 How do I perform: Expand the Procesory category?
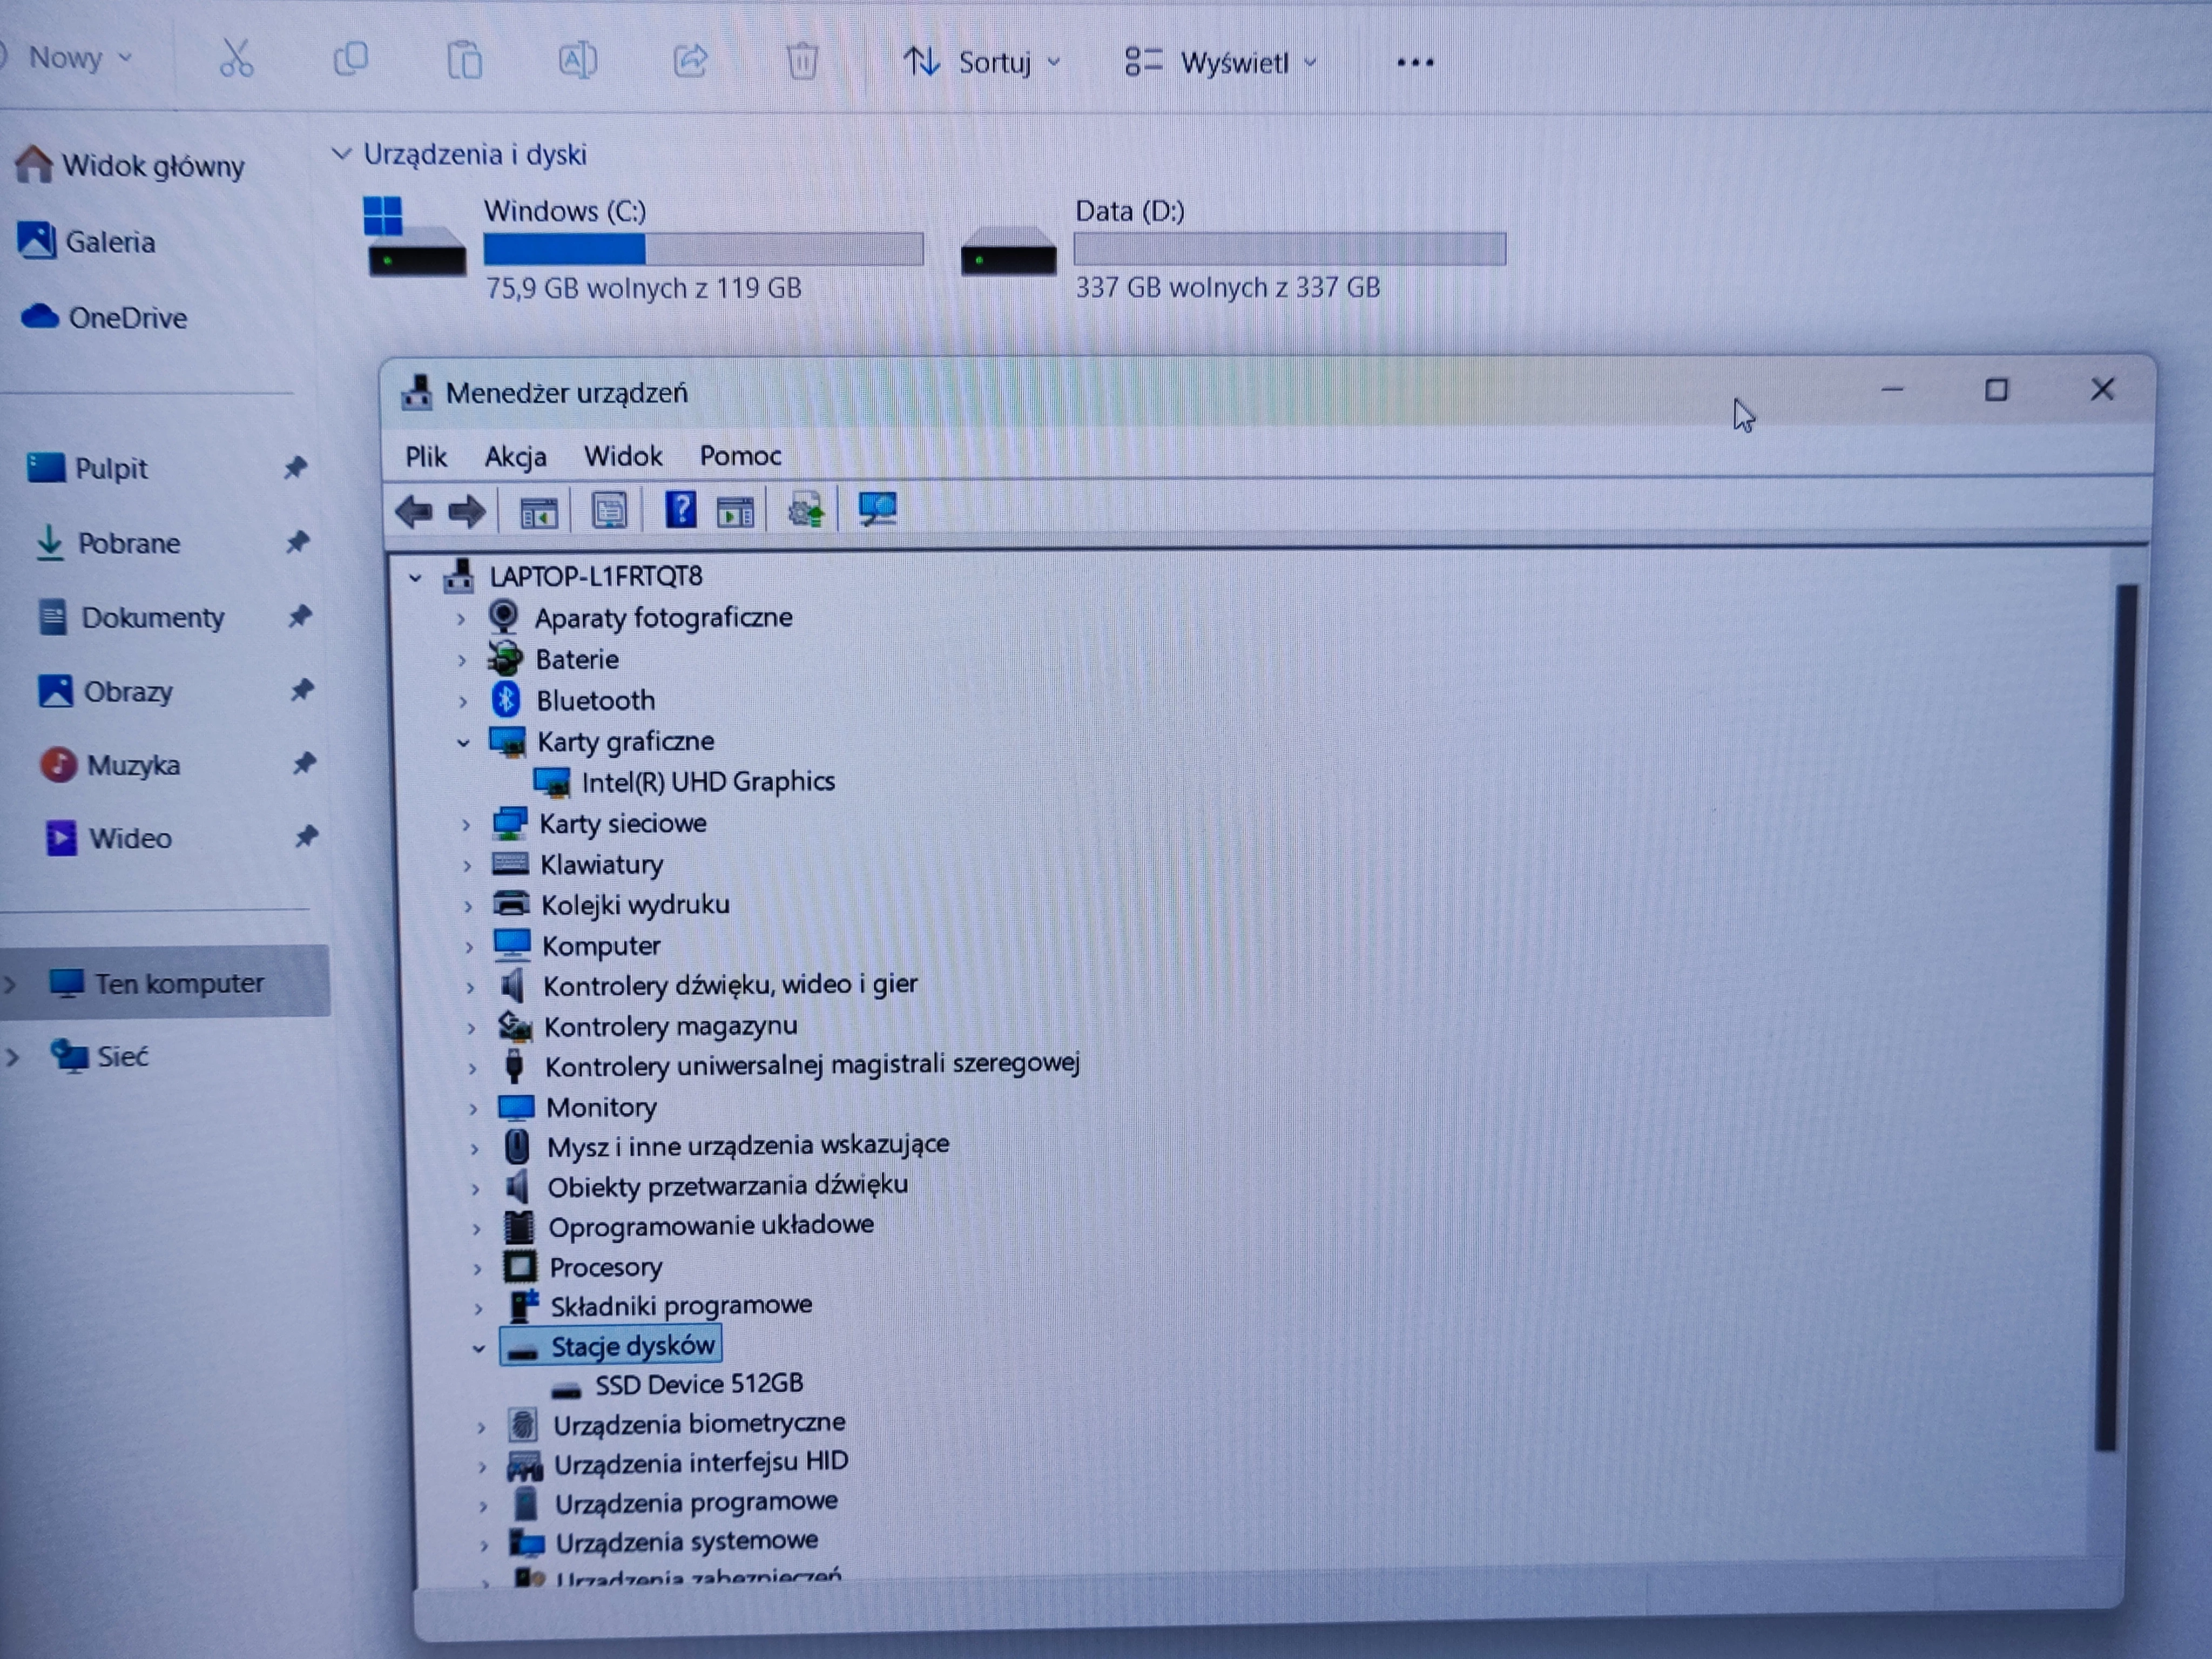coord(477,1270)
